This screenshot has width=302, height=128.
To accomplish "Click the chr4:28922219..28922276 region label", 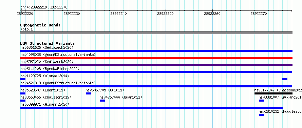I will point(44,7).
